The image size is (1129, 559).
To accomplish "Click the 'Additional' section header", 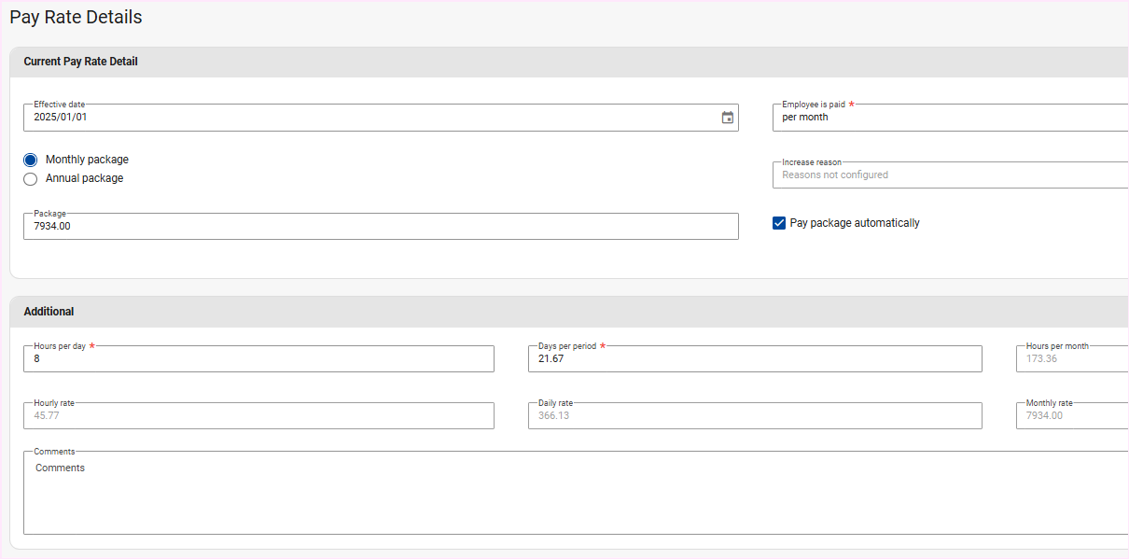I will click(49, 312).
